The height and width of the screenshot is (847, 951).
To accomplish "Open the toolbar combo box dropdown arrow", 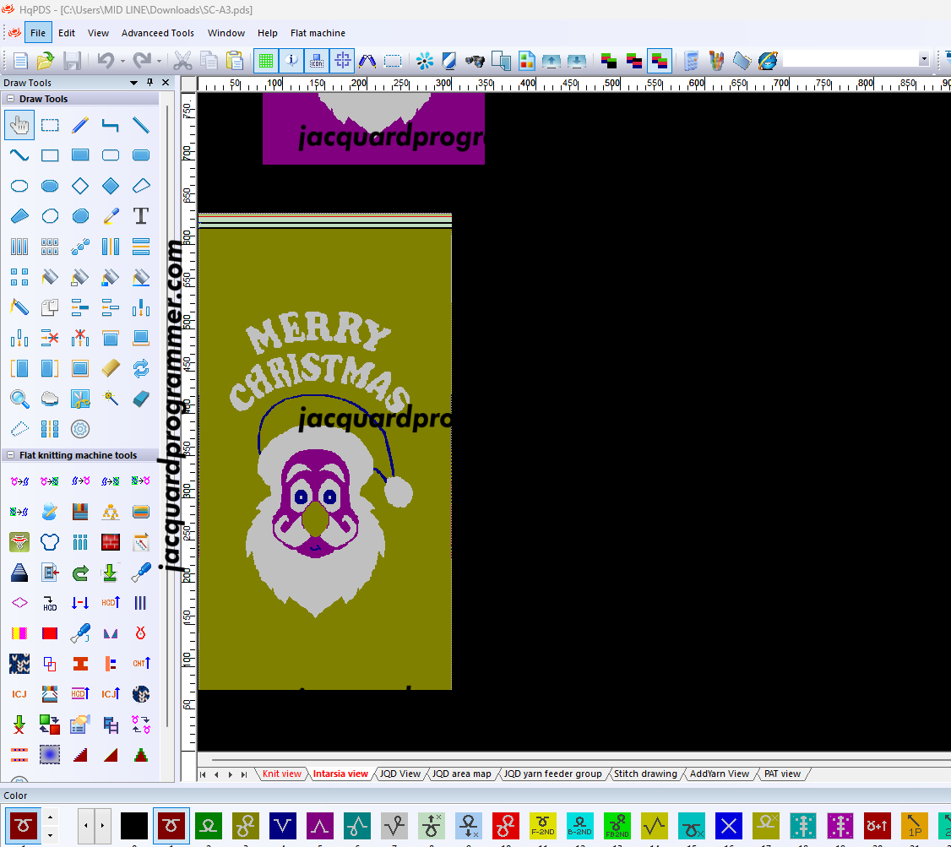I will pos(923,60).
